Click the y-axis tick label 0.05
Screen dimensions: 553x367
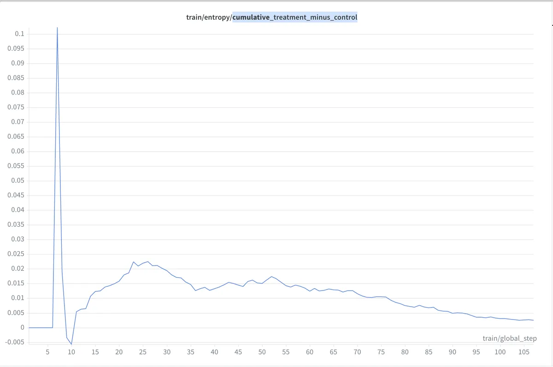[x=17, y=181]
